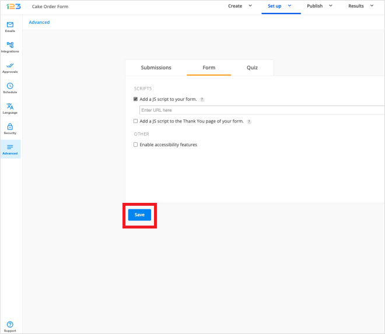Switch to the Quiz tab
The image size is (385, 334).
point(252,68)
